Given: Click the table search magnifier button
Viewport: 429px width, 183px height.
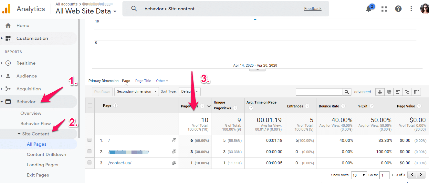Looking at the screenshot, I should tap(347, 92).
